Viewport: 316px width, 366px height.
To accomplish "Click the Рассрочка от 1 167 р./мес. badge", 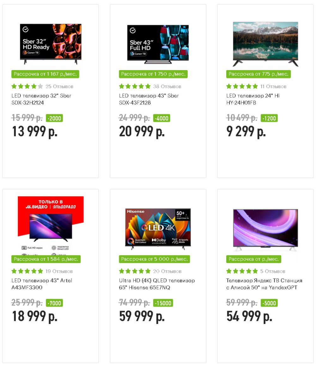I will [45, 74].
